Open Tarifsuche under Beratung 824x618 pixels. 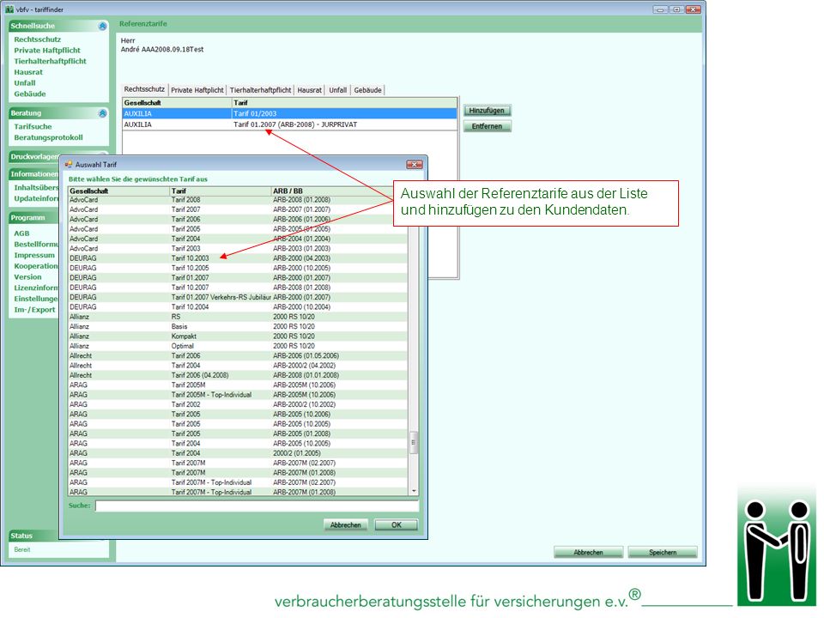click(33, 127)
